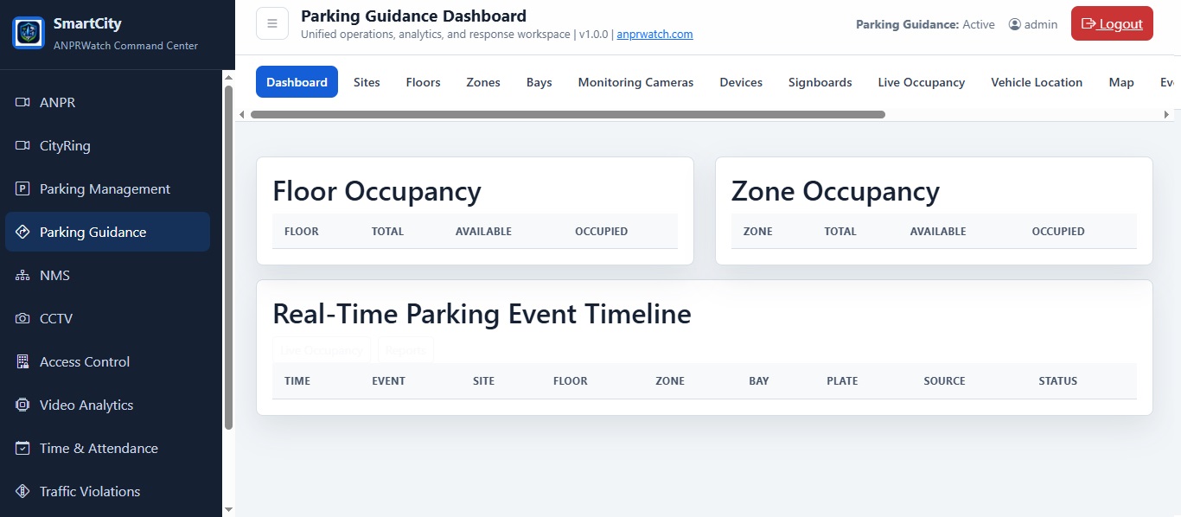Screen dimensions: 1181x517
Task: Open CityRing module in sidebar
Action: coord(107,145)
